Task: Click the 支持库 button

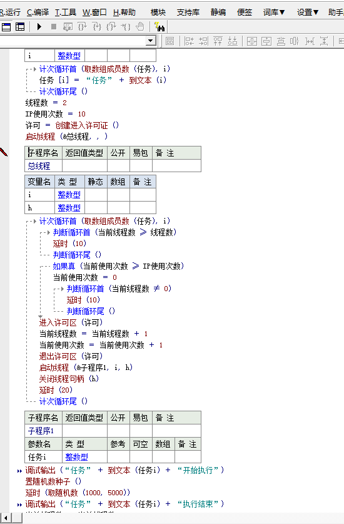Action: [188, 13]
